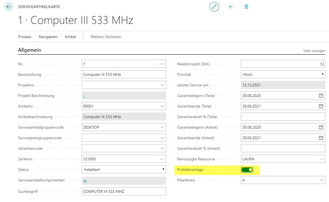Viewport: 329px width, 202px height.
Task: Expand the Artikelnr. dropdown arrow
Action: pos(162,106)
